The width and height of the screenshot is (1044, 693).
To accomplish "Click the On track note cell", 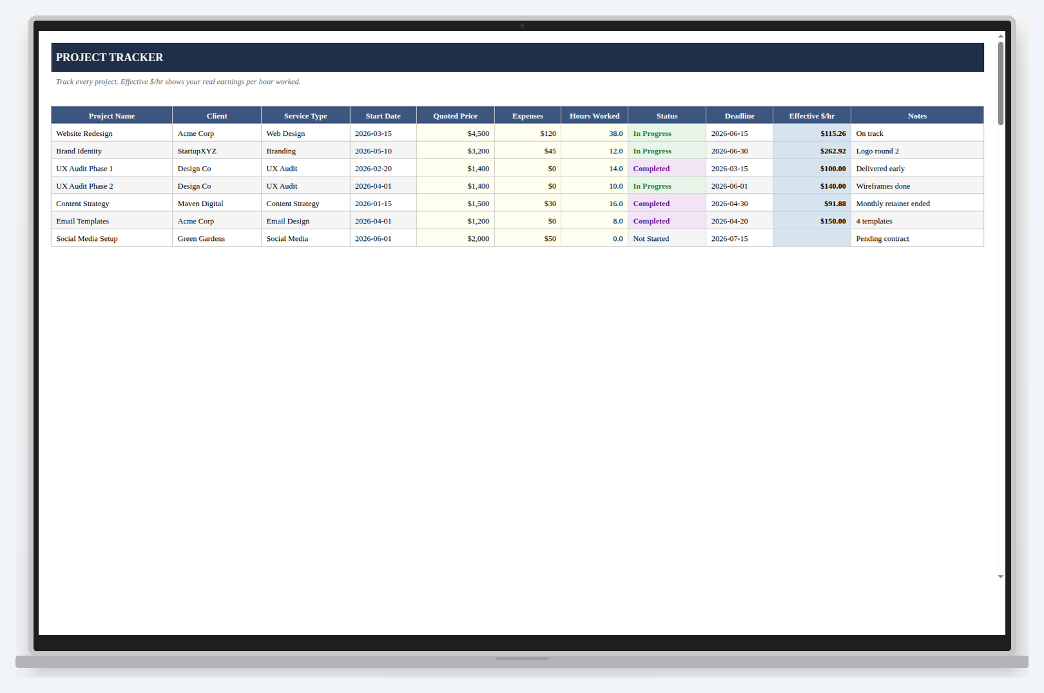I will coord(917,133).
